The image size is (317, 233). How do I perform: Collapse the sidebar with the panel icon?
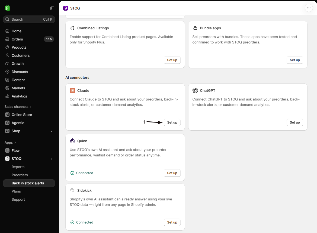52,8
